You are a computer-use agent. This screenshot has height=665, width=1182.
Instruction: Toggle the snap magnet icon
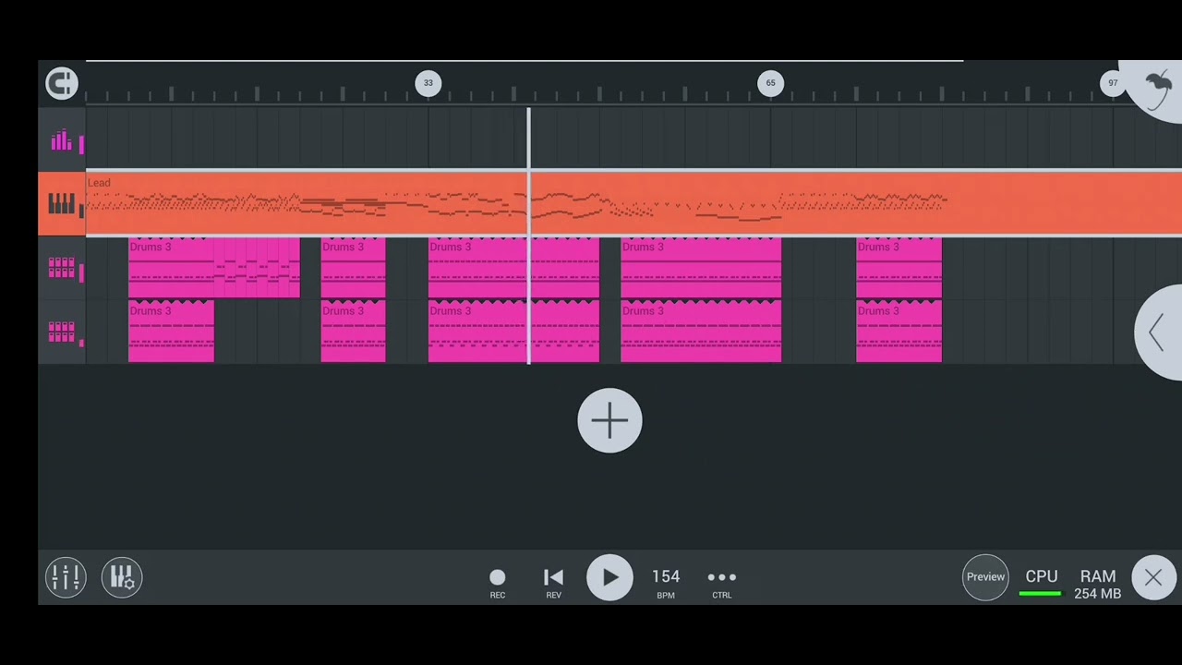click(x=62, y=83)
